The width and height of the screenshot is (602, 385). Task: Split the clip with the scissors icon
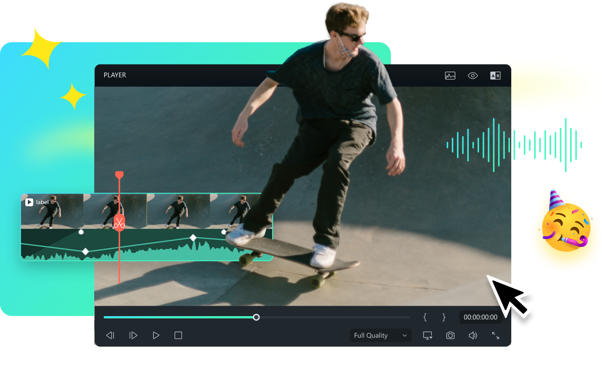[119, 223]
